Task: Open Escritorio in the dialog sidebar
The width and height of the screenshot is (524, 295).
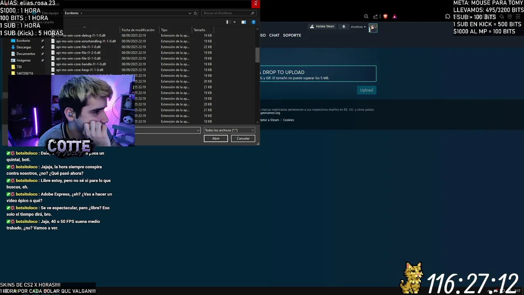Action: [x=23, y=41]
